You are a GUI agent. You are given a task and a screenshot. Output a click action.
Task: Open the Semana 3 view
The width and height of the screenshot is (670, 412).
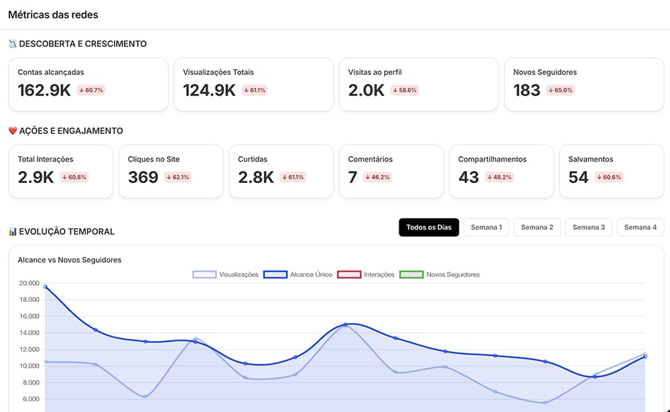click(x=589, y=227)
